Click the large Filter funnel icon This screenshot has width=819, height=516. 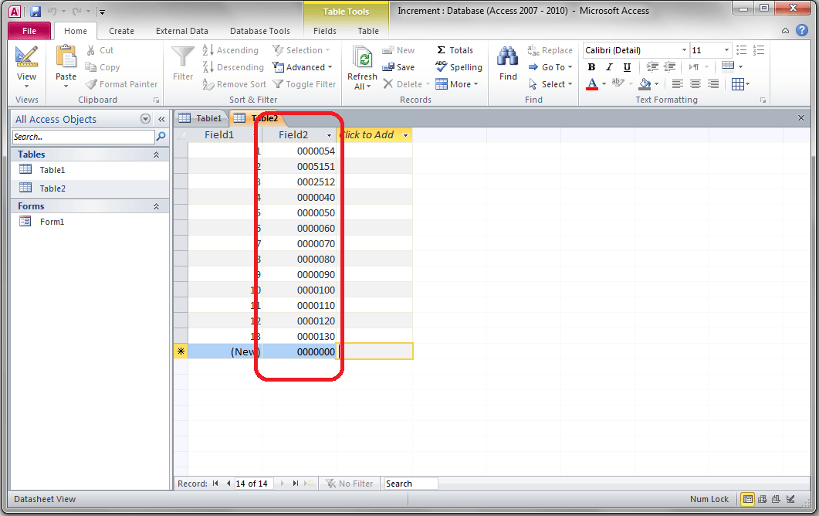[x=183, y=57]
